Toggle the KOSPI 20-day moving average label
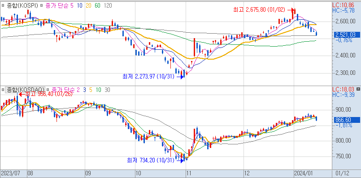Viewport: 361px width, 178px height. coord(89,5)
